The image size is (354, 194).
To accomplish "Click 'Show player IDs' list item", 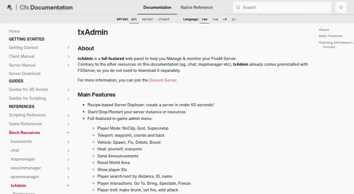I will 112,170.
